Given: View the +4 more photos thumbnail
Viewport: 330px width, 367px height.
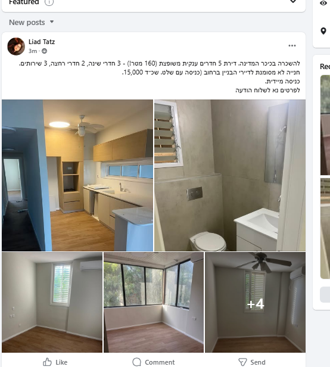Looking at the screenshot, I should [255, 302].
